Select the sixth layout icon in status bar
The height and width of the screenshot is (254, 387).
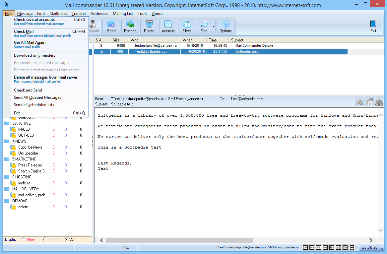[x=339, y=247]
